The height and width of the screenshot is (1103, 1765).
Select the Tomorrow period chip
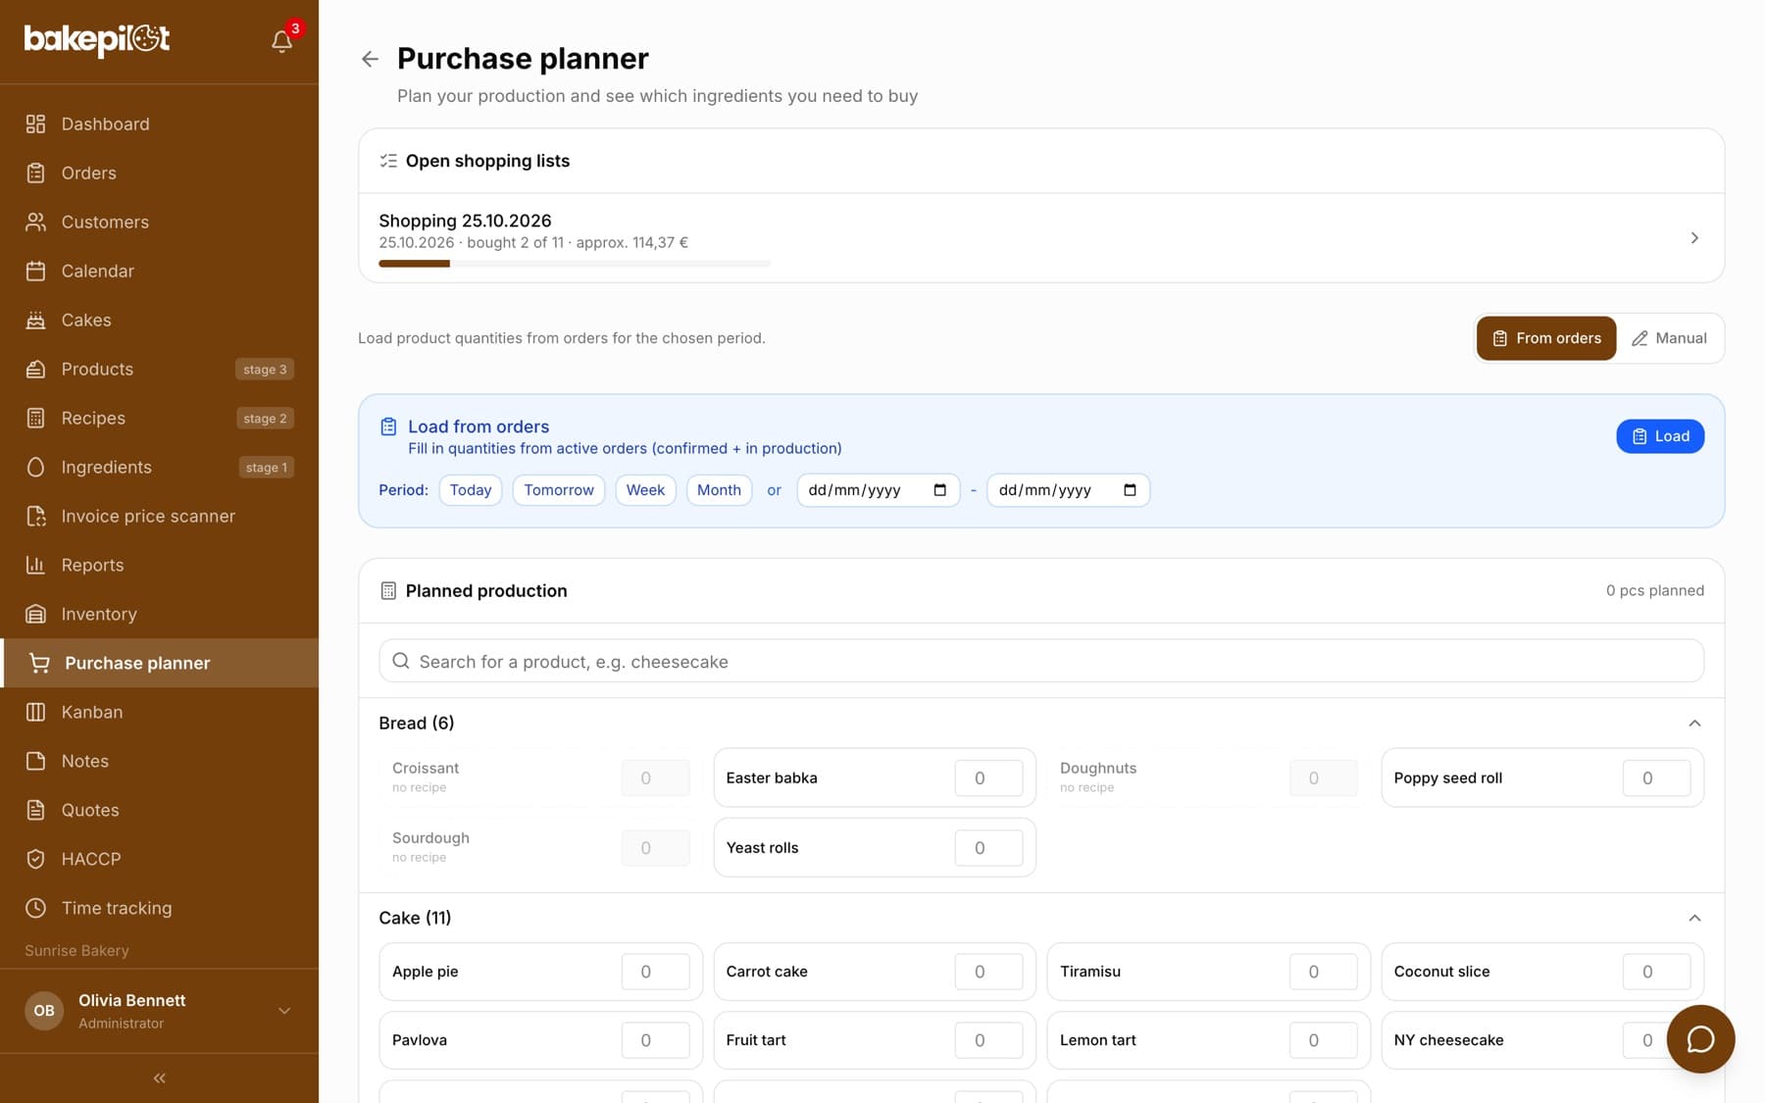click(559, 490)
